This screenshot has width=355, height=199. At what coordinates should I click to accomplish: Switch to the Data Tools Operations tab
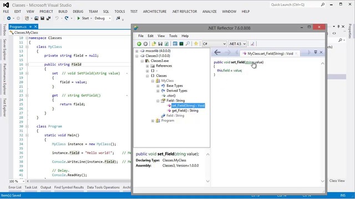[103, 187]
